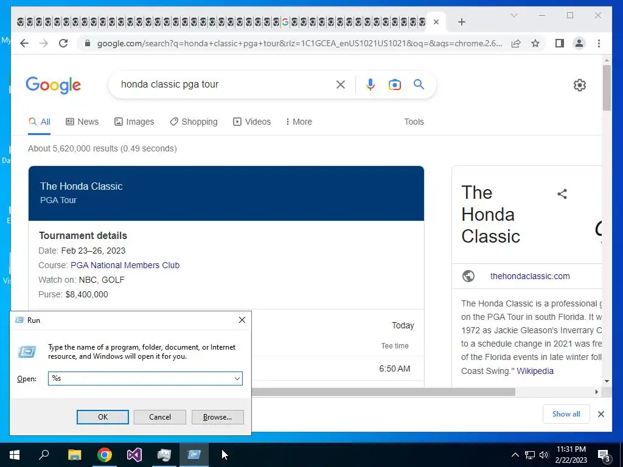This screenshot has height=467, width=623.
Task: Close the active Google tab
Action: (x=436, y=22)
